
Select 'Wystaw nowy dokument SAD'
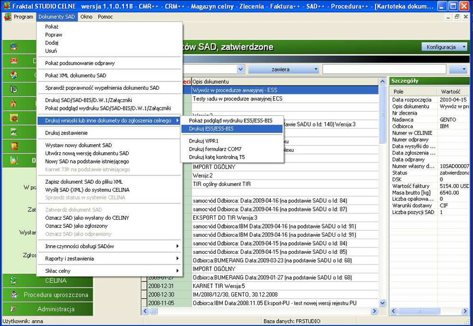coord(109,145)
